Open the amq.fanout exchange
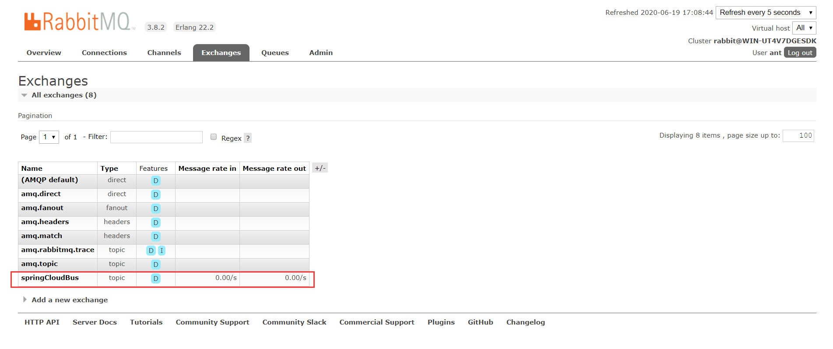 [42, 208]
